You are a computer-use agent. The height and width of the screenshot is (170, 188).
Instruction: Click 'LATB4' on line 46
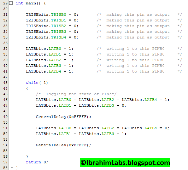tap(151, 100)
